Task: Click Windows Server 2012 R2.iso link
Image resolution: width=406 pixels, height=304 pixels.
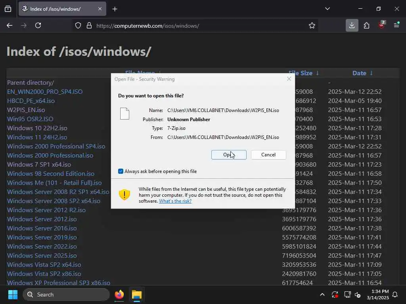Action: pos(46,210)
